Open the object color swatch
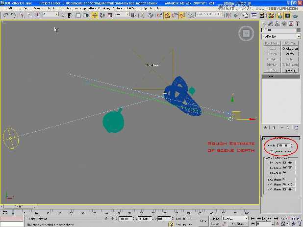The image size is (303, 227). (x=299, y=30)
